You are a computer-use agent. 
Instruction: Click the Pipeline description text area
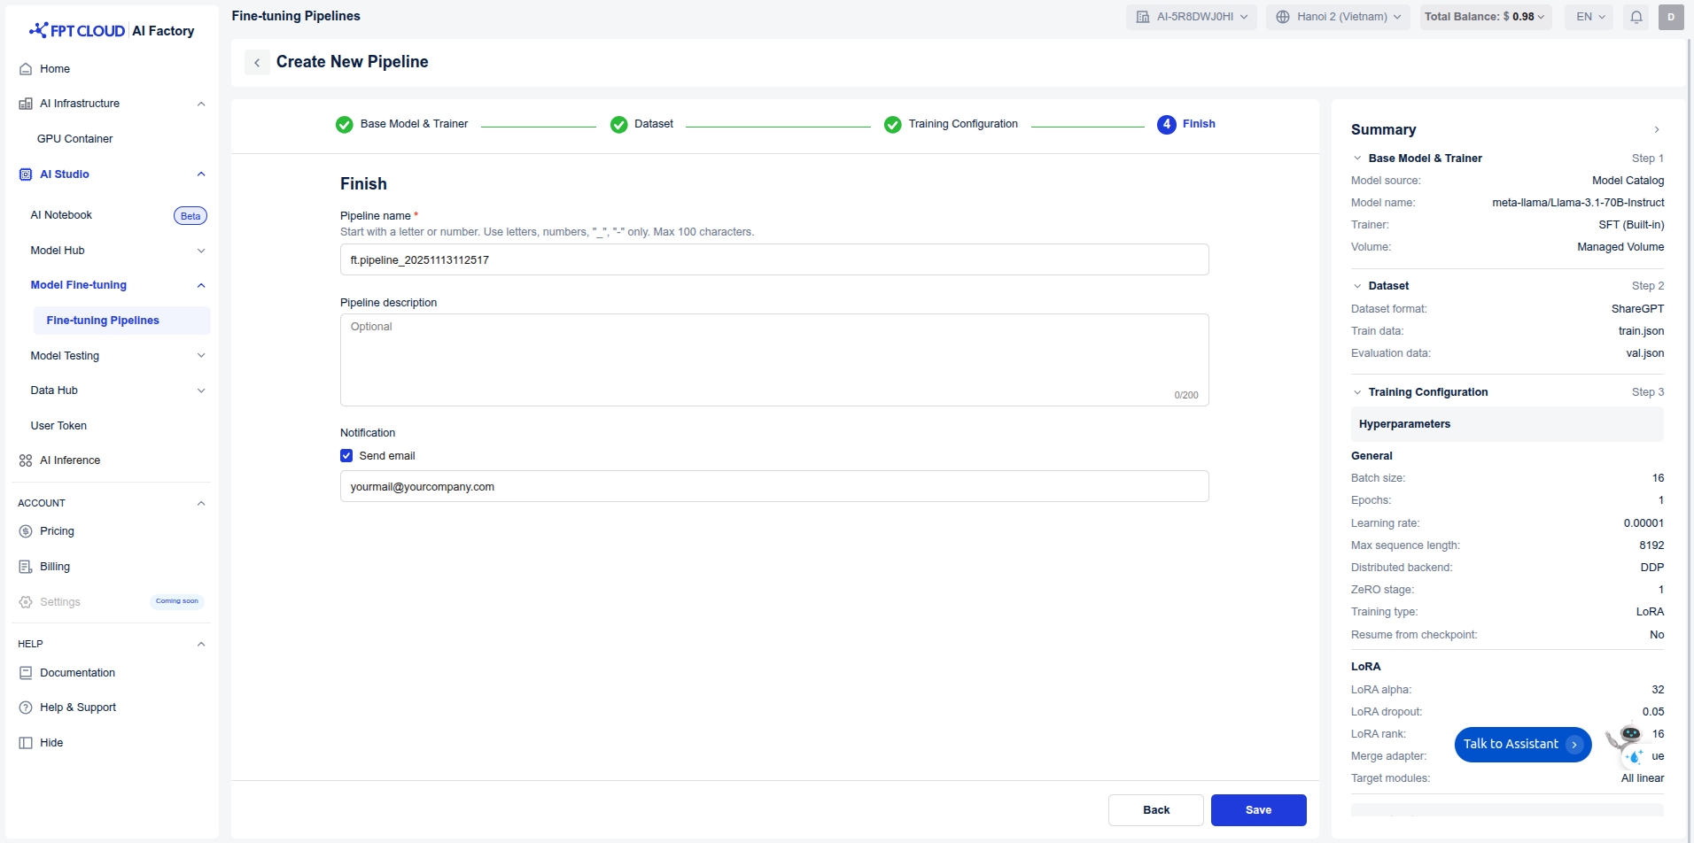[773, 360]
